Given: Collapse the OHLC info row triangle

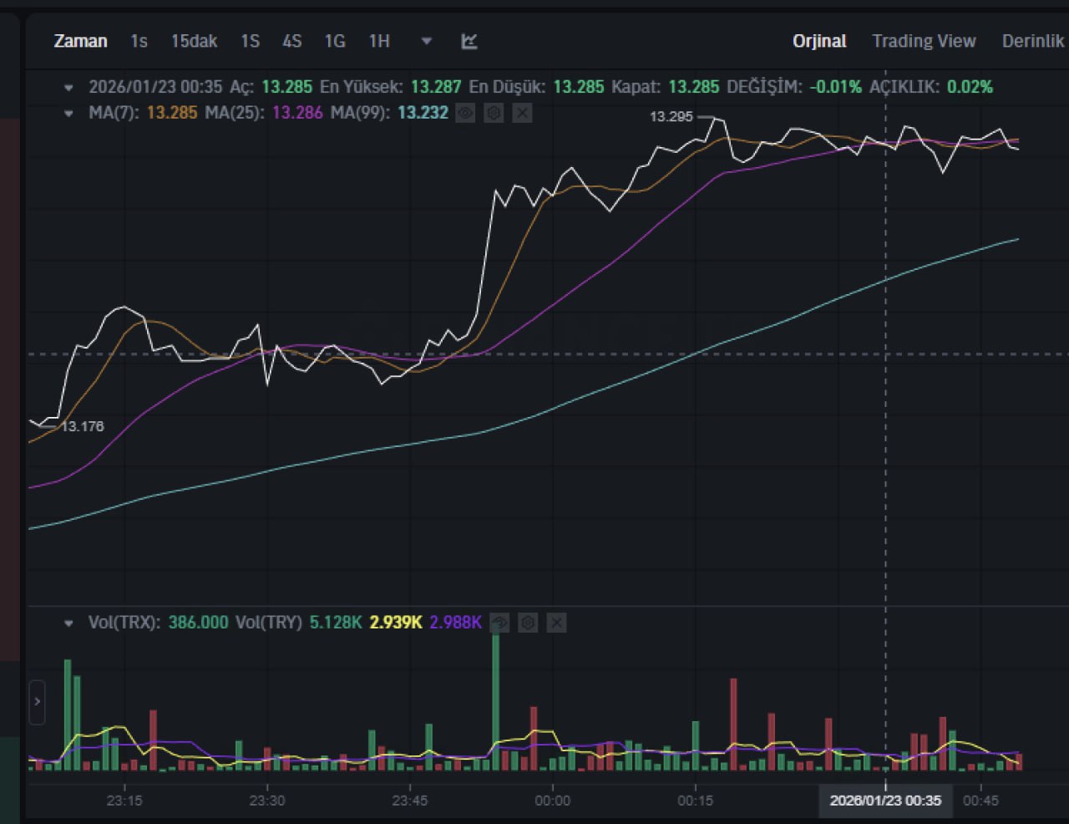Looking at the screenshot, I should point(69,87).
